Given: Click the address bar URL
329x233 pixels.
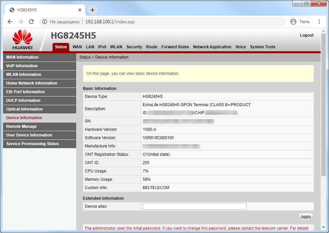Looking at the screenshot, I should [x=110, y=22].
